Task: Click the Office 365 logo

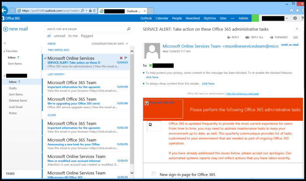Action: [x=11, y=18]
